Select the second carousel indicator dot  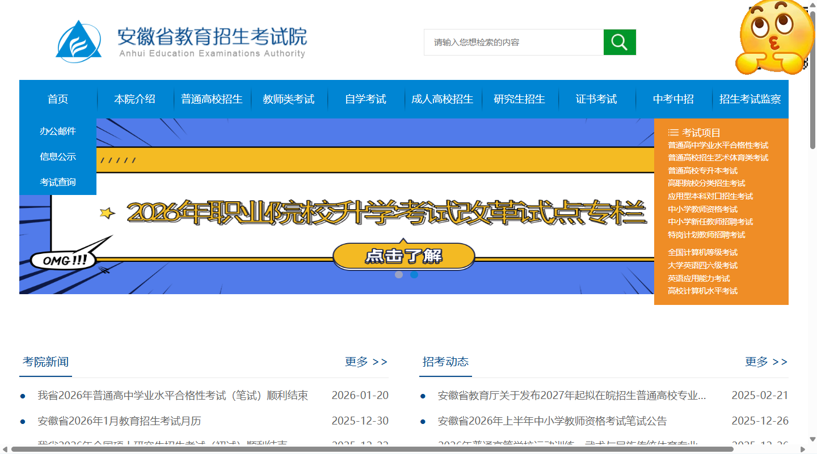coord(414,274)
